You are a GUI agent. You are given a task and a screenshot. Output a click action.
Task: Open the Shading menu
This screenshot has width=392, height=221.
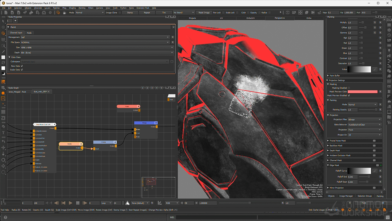coord(72,8)
